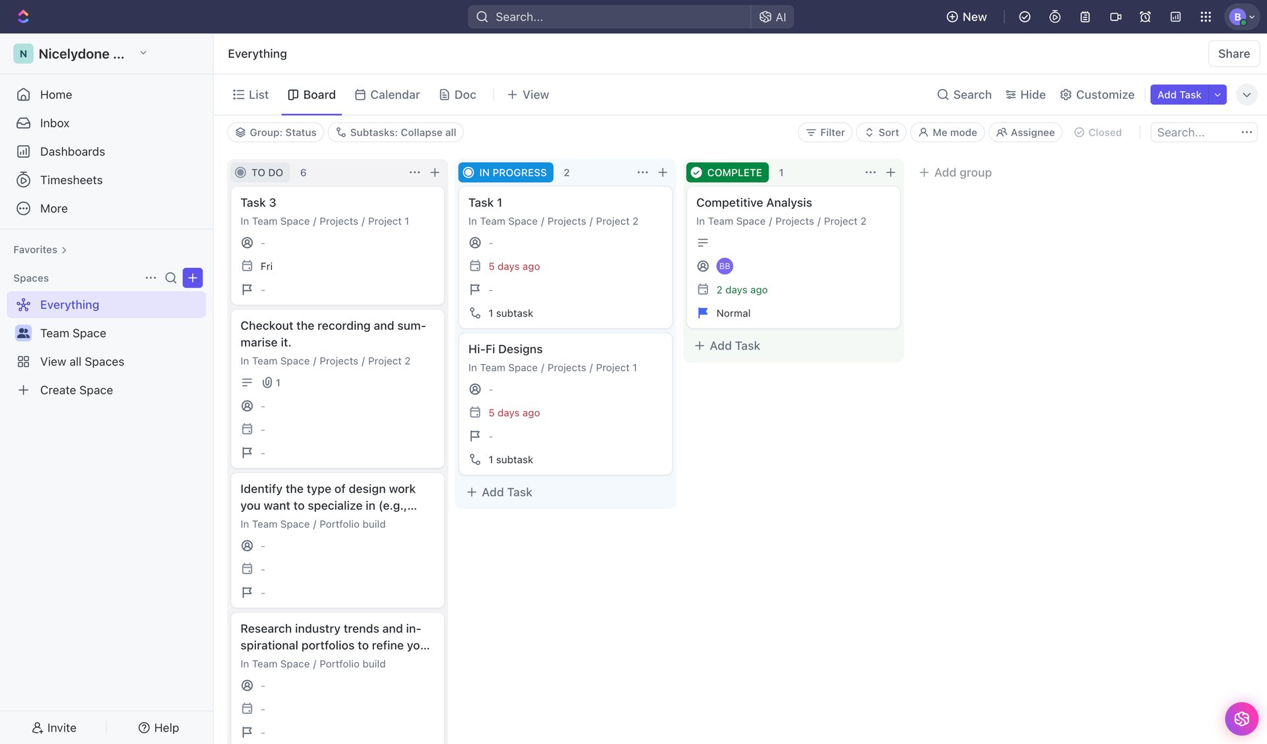Open Reminders via the alarm clock icon
Viewport: 1267px width, 744px height.
click(x=1145, y=16)
